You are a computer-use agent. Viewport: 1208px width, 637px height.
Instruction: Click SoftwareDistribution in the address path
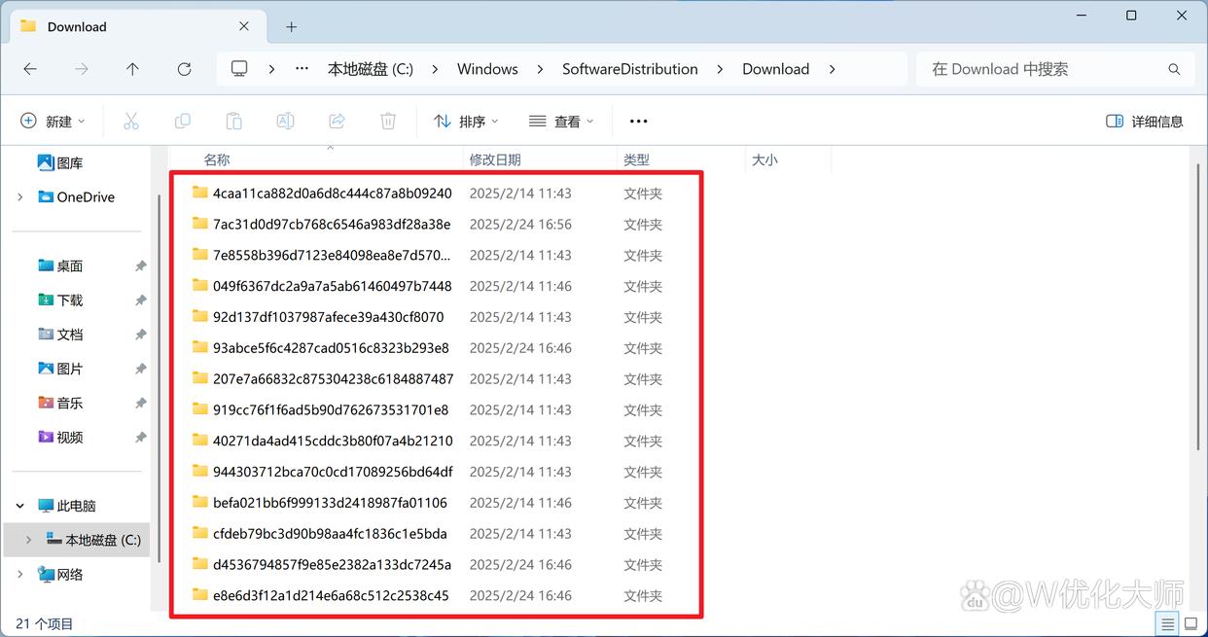tap(629, 69)
